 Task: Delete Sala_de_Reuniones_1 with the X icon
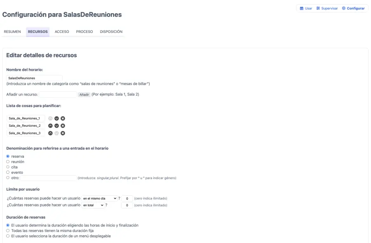62,118
